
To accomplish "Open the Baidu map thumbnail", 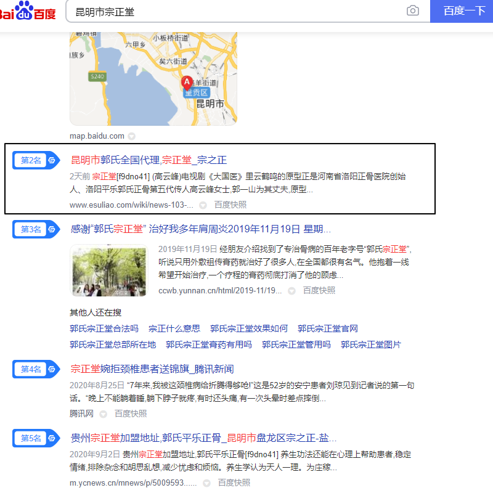I will (153, 79).
